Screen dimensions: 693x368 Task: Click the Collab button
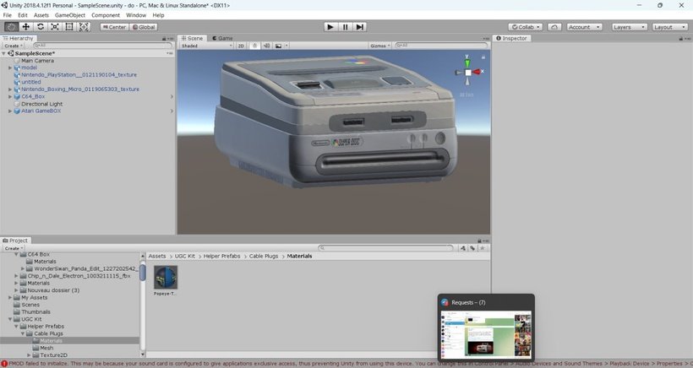(525, 27)
